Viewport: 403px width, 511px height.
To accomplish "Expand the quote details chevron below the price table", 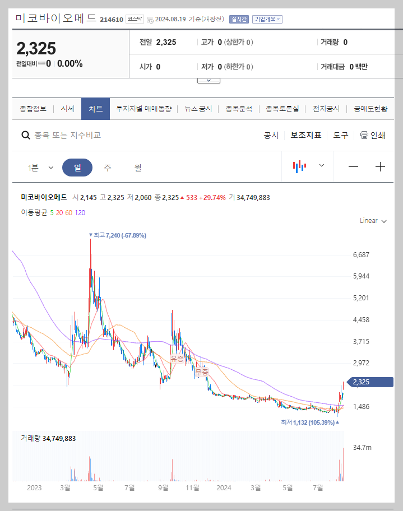I will [x=209, y=81].
